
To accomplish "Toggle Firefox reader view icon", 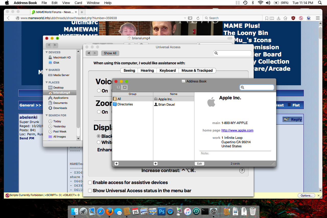I will coord(190,18).
